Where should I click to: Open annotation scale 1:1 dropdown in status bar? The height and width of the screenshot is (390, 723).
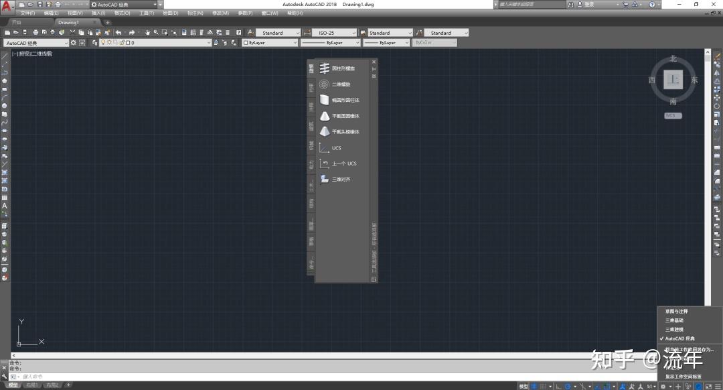(x=651, y=386)
